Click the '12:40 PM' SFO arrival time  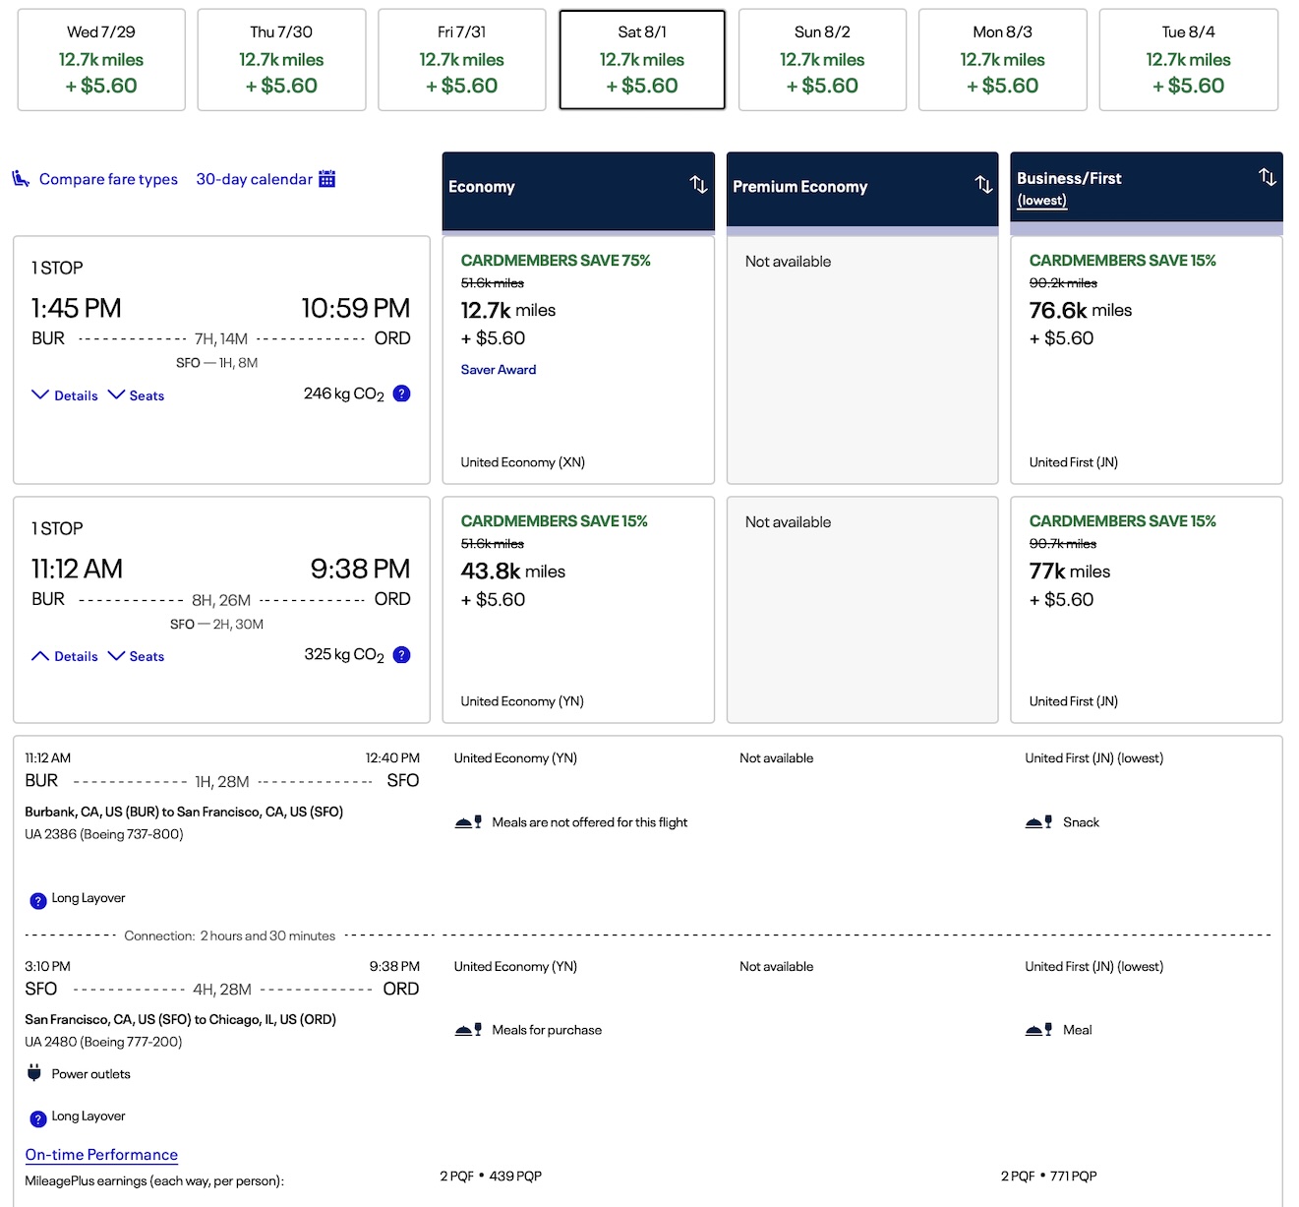(392, 757)
